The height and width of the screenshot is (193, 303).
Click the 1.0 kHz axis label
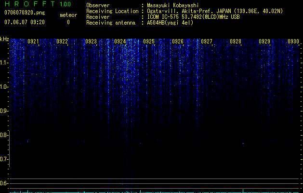4,87
